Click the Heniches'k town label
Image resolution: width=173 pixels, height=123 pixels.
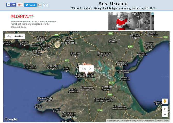[x=122, y=63]
